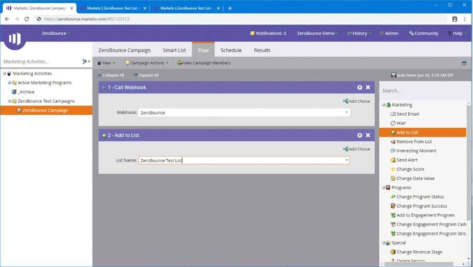Collapse the Marketing actions group

point(383,105)
